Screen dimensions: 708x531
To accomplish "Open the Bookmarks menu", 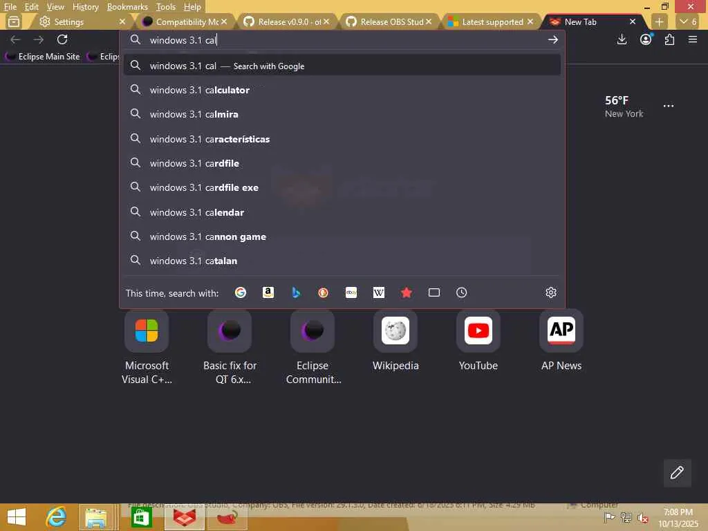I will (x=127, y=7).
